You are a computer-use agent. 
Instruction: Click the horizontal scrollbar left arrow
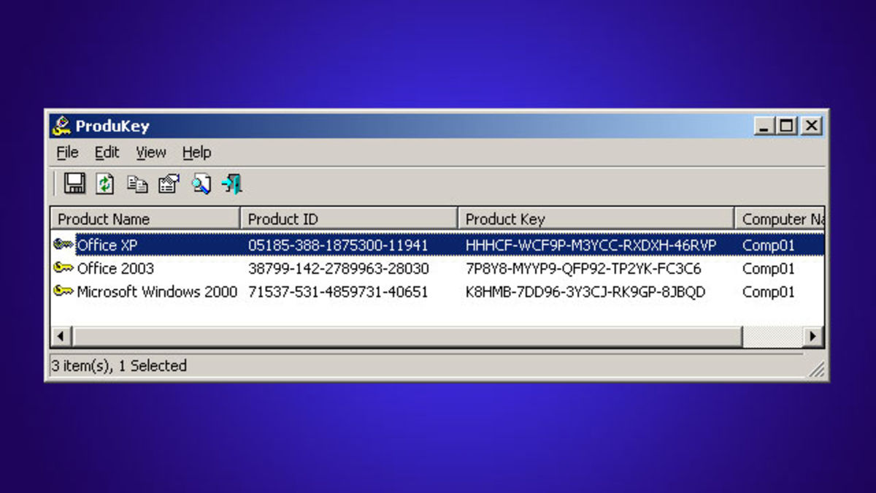61,337
